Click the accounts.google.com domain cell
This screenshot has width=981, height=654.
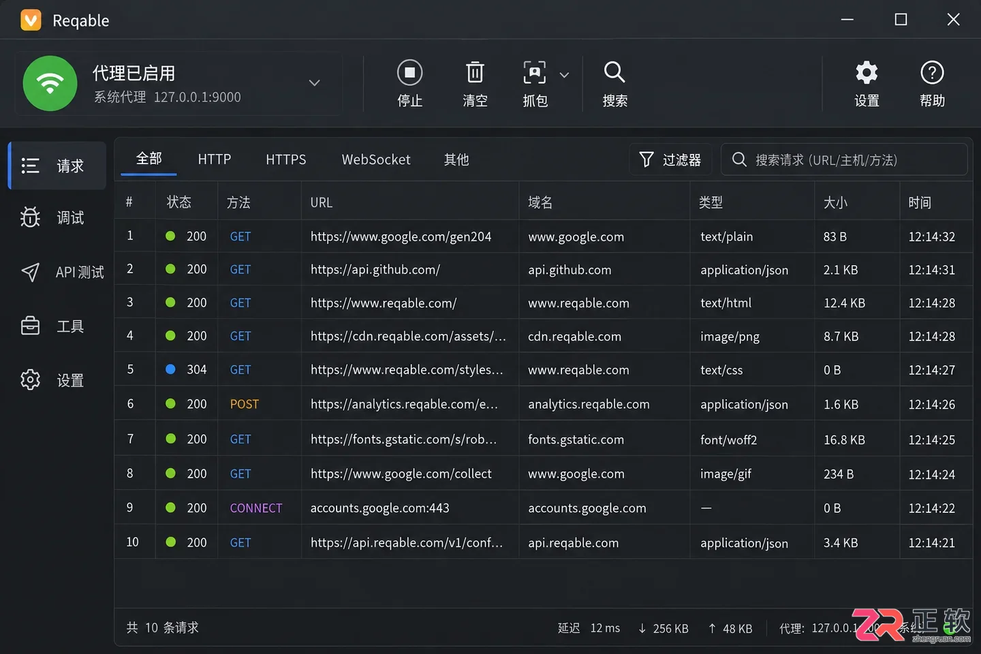587,508
